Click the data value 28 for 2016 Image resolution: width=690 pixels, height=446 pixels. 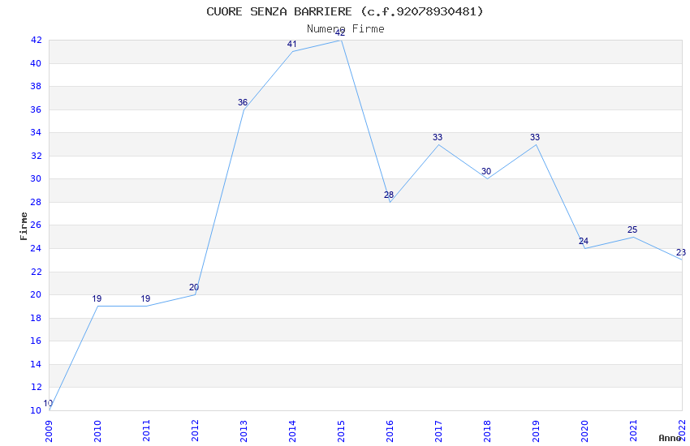point(389,195)
